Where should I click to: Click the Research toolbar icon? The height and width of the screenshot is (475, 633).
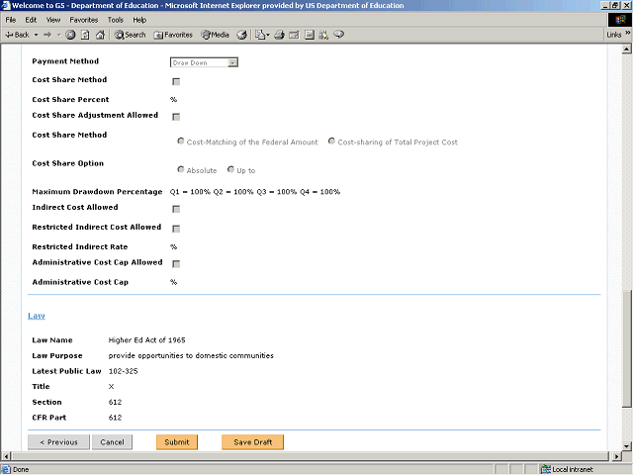(x=323, y=35)
